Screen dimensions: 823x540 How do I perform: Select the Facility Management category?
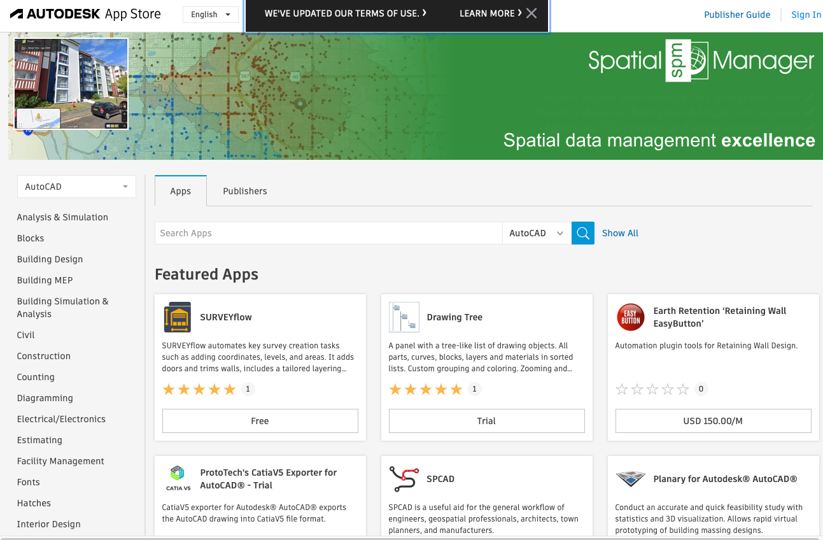[60, 461]
